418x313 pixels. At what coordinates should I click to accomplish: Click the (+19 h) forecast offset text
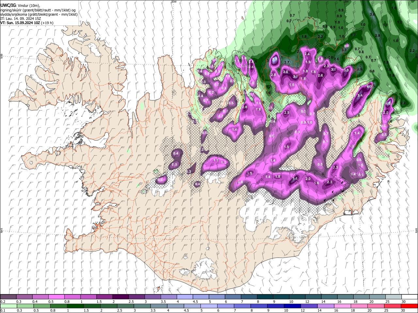47,23
